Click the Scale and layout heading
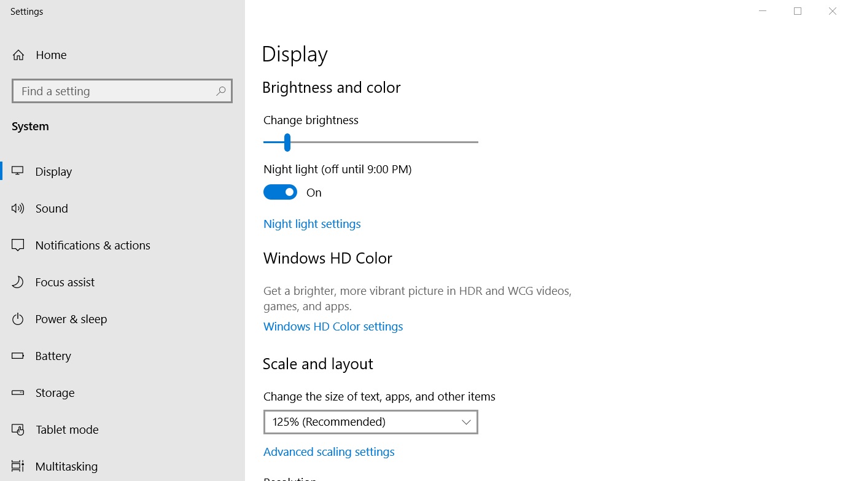848x481 pixels. coord(318,364)
